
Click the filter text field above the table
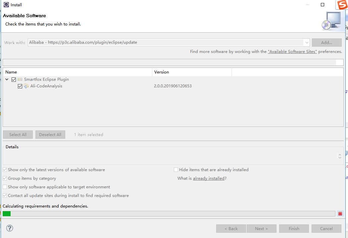click(x=173, y=62)
